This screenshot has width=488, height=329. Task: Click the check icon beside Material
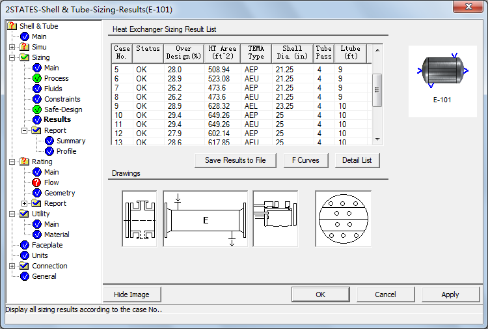pos(36,235)
